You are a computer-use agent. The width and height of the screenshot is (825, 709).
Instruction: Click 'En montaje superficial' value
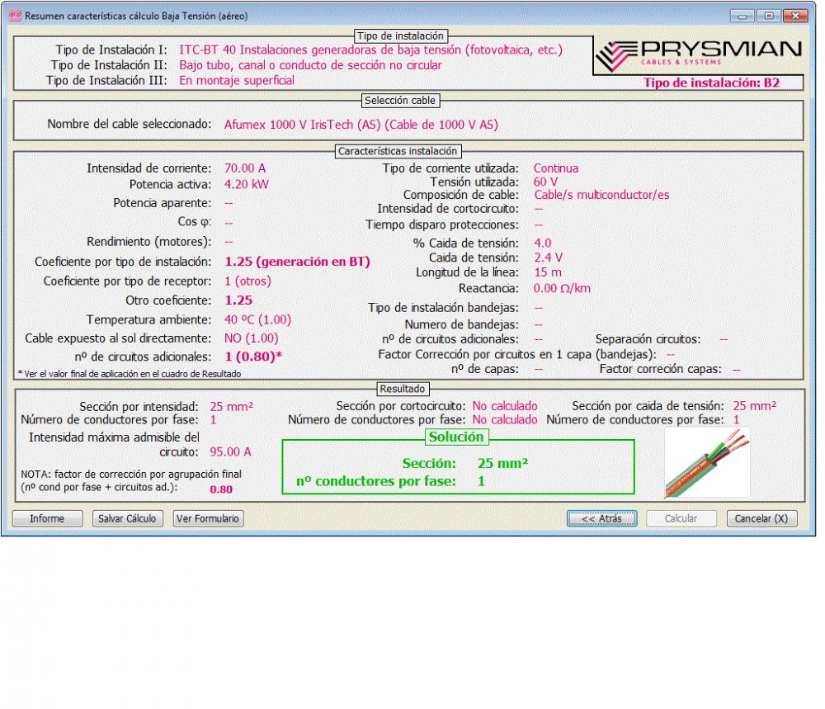[236, 81]
